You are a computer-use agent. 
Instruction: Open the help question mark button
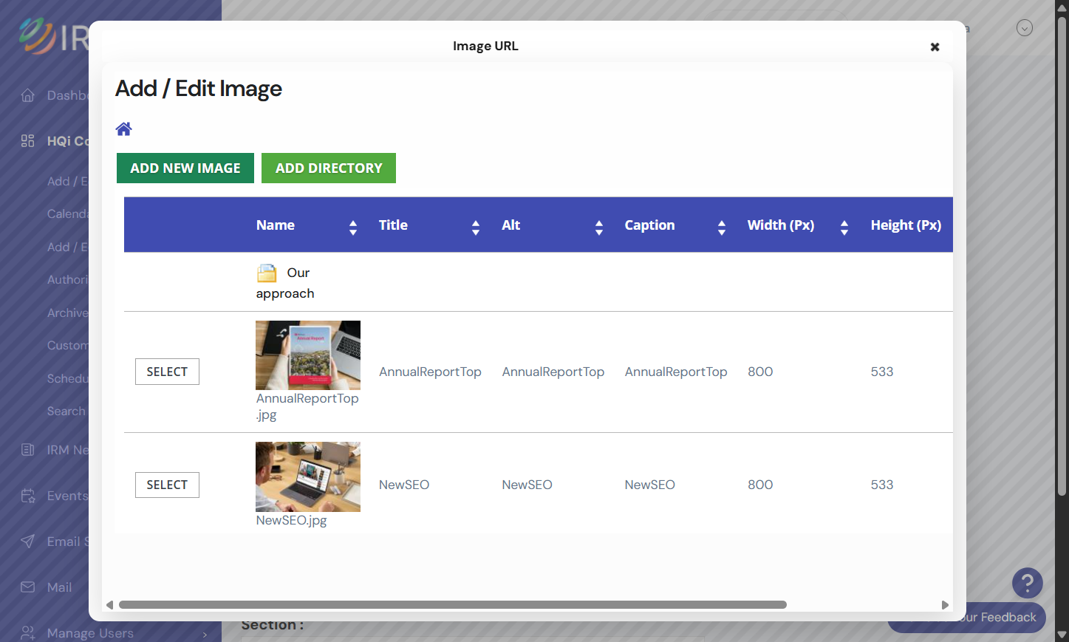(1028, 583)
